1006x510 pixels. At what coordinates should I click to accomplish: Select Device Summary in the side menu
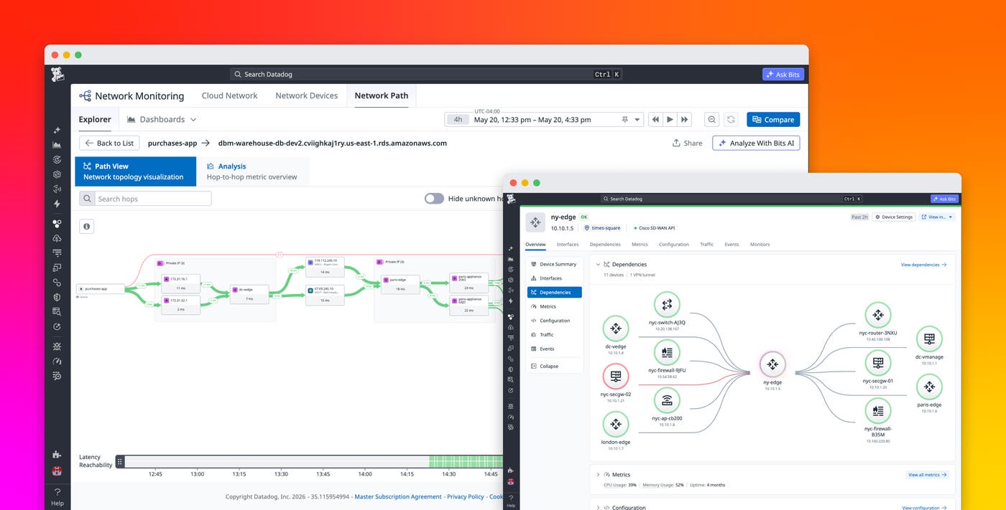click(554, 264)
